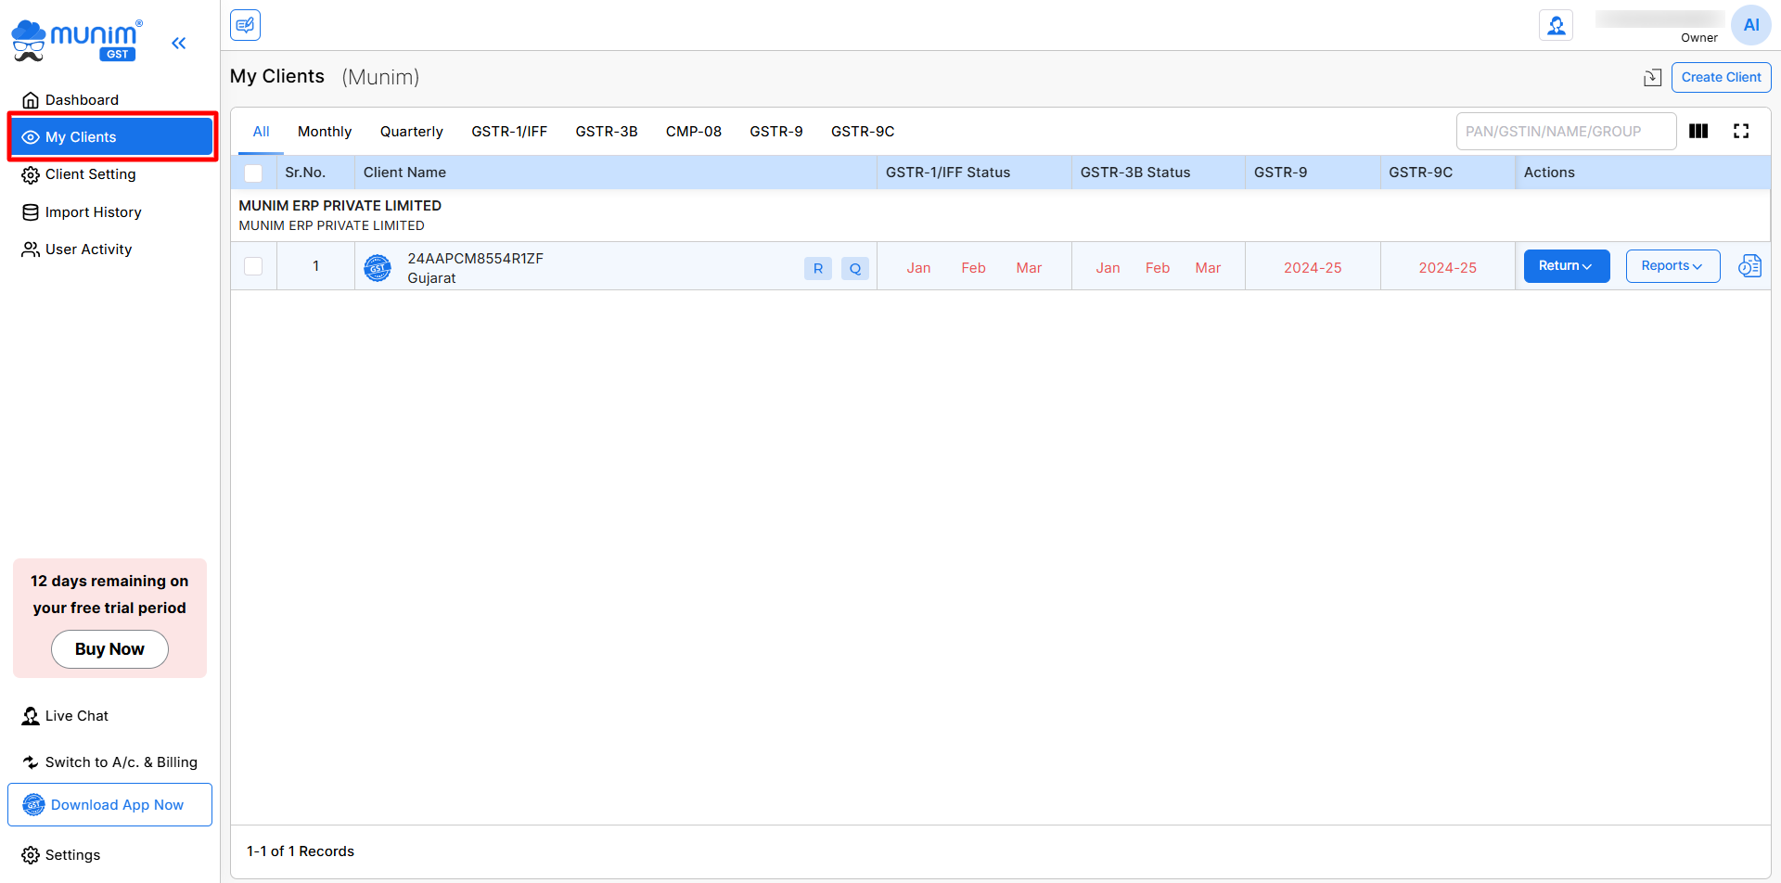Open the notes icon in top bar
This screenshot has width=1781, height=883.
pos(246,25)
